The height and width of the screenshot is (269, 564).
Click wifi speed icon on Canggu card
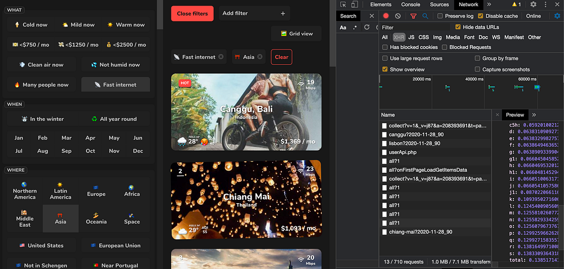[x=301, y=84]
